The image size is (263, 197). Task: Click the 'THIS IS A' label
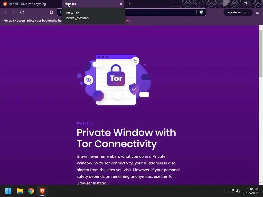(x=84, y=124)
